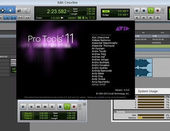This screenshot has width=170, height=131.
Task: Rewind in floating Transport window
Action: tap(38, 107)
